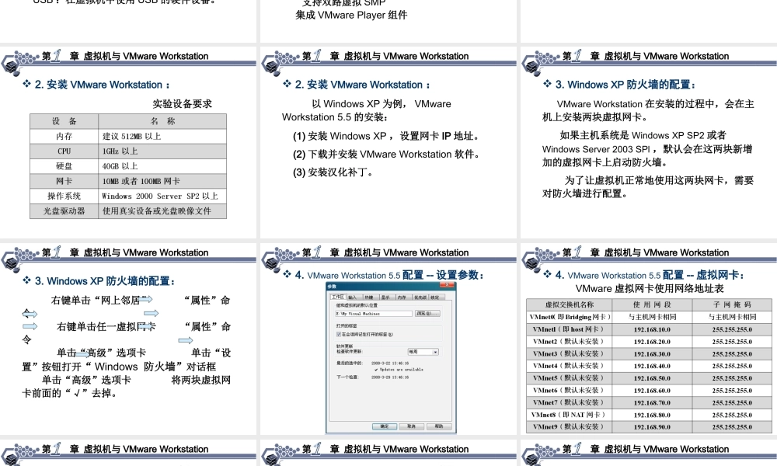Viewport: 777px width, 466px height.
Task: Click the 集成 VMware Player 组件 line
Action: pyautogui.click(x=351, y=15)
